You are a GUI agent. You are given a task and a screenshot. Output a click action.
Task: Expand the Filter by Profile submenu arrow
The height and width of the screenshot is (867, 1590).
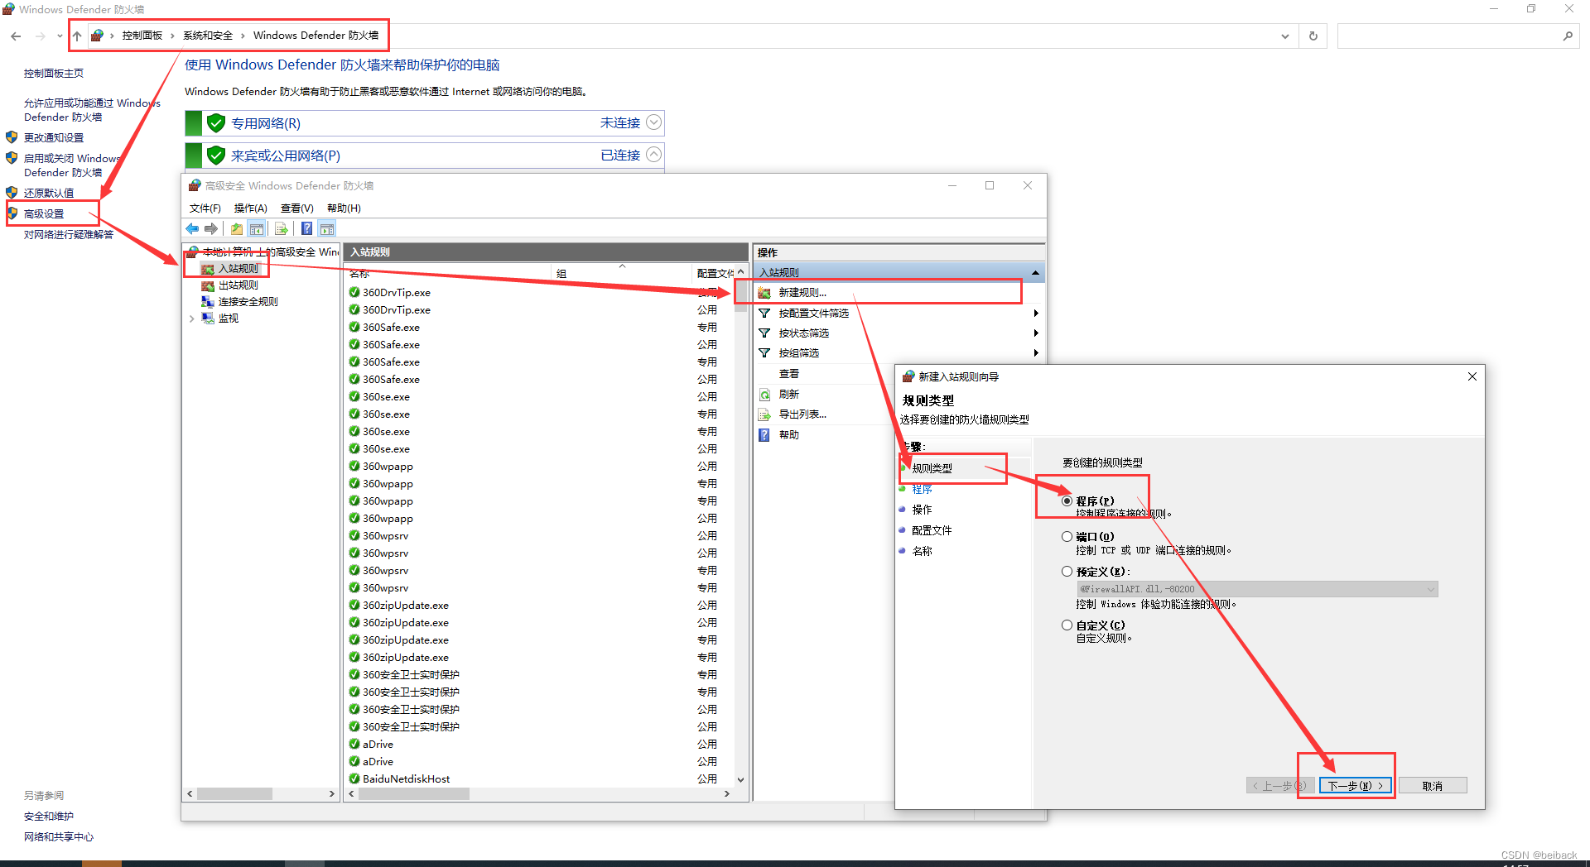tap(1036, 314)
